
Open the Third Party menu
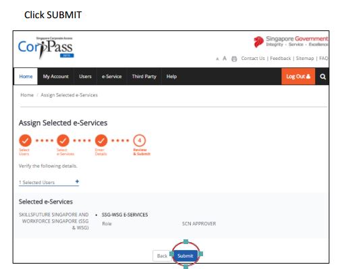pos(144,76)
